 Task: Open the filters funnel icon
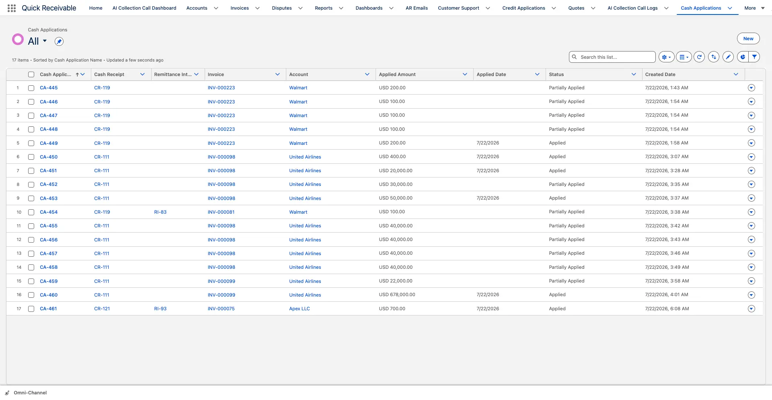[x=754, y=57]
